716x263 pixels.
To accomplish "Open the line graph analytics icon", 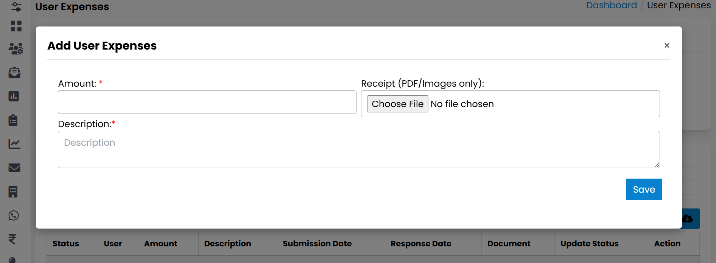I will pyautogui.click(x=14, y=144).
